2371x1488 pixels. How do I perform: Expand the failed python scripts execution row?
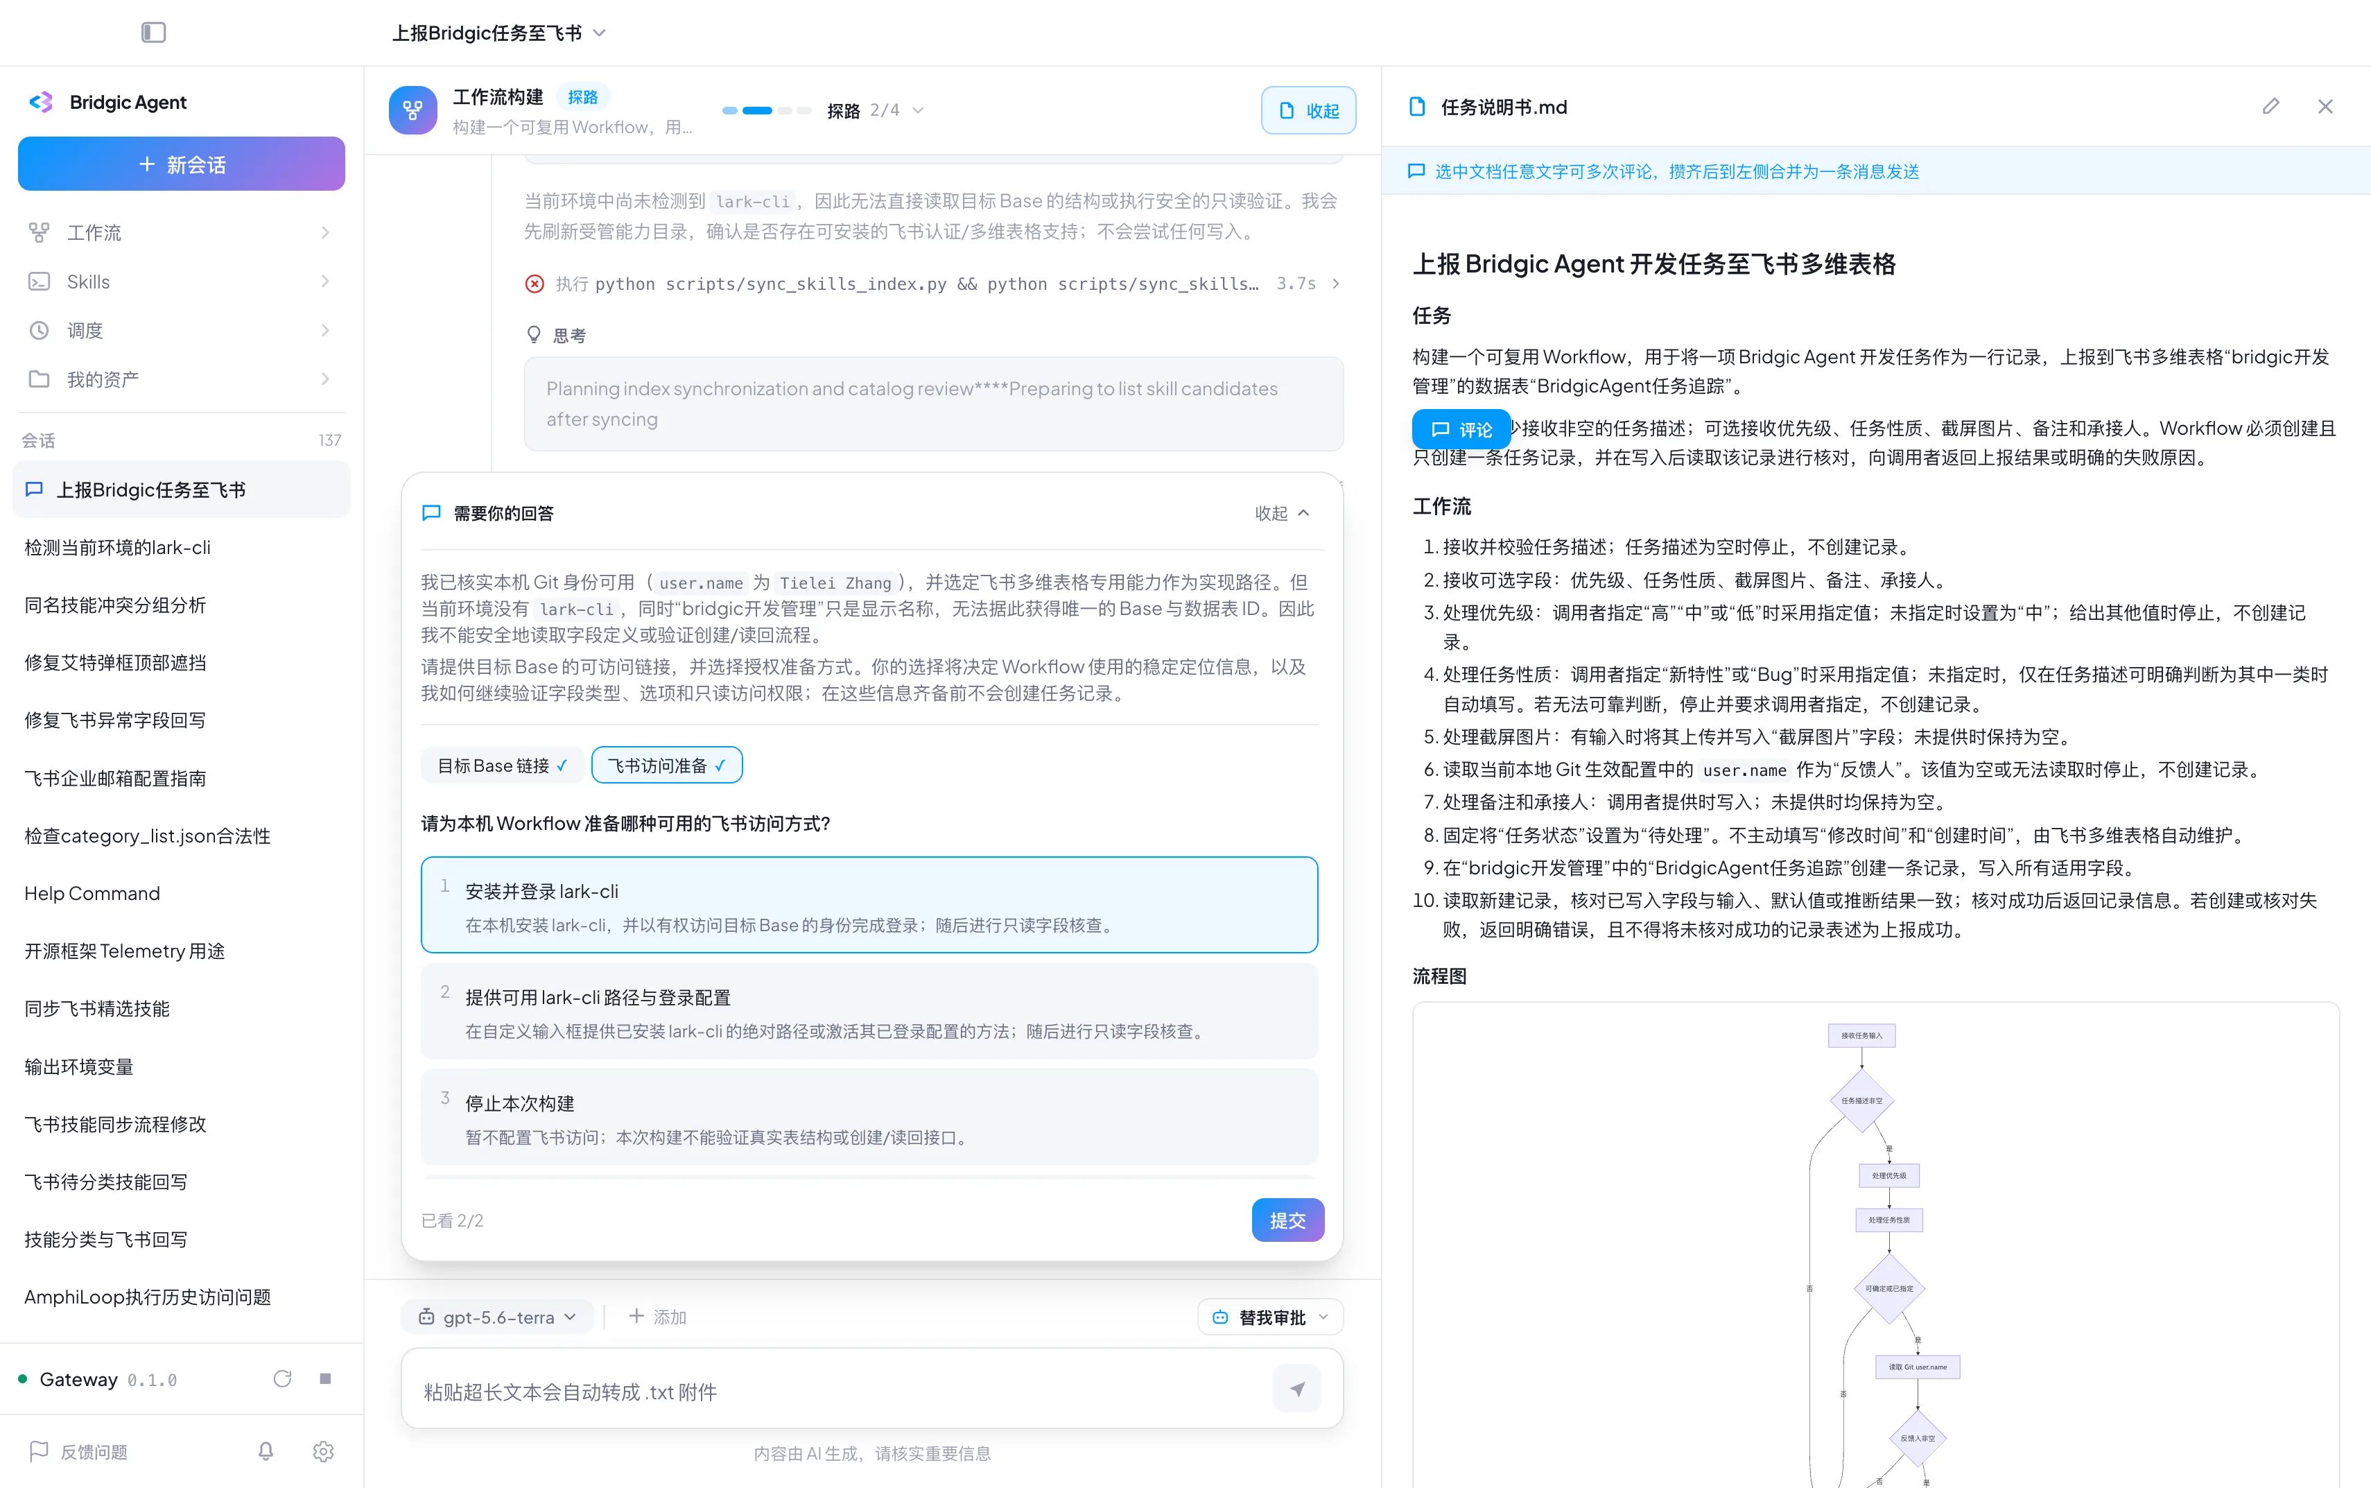[934, 284]
